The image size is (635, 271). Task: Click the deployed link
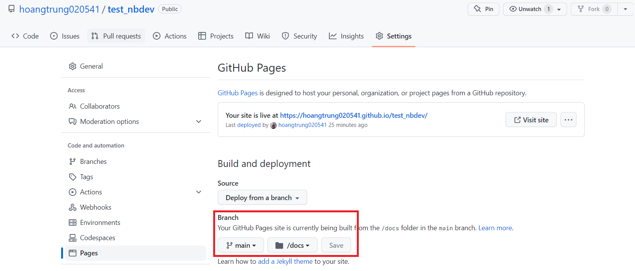coord(249,125)
